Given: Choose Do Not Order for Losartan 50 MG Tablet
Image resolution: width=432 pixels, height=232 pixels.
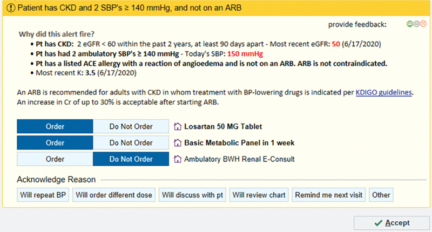Looking at the screenshot, I should pos(131,127).
